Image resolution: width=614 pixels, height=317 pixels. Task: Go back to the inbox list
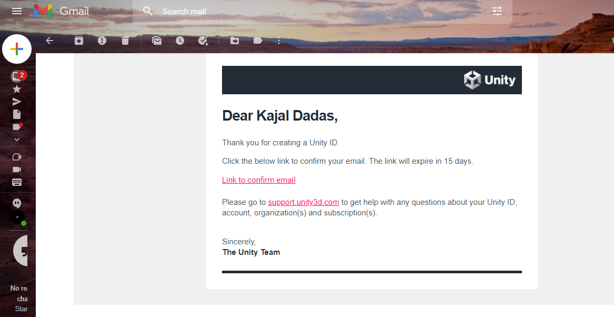click(49, 41)
